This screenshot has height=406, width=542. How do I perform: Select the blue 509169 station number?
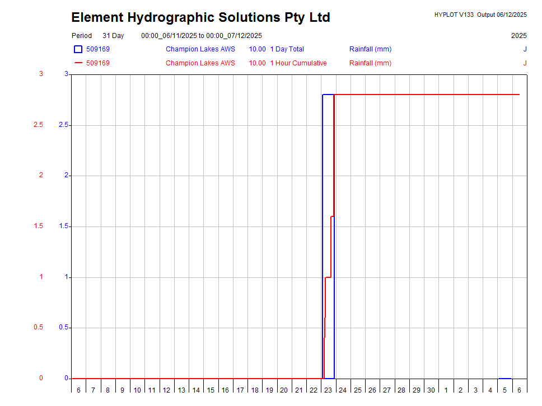click(98, 49)
